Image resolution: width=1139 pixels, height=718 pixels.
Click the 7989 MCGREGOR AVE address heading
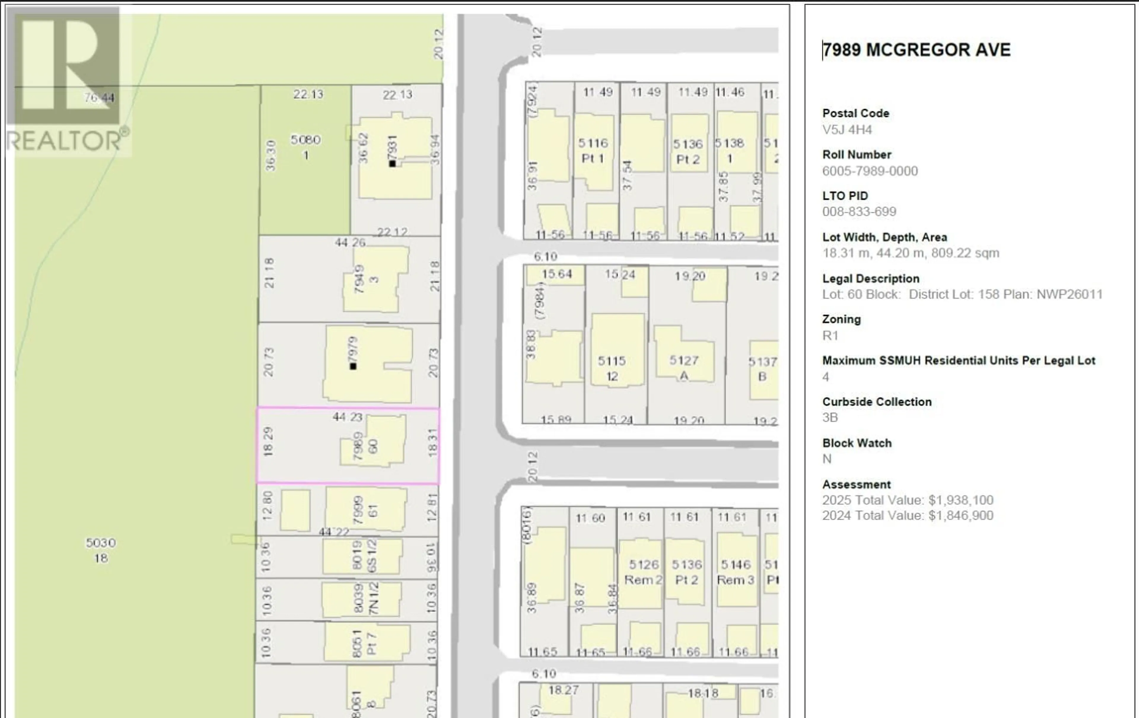pos(916,50)
